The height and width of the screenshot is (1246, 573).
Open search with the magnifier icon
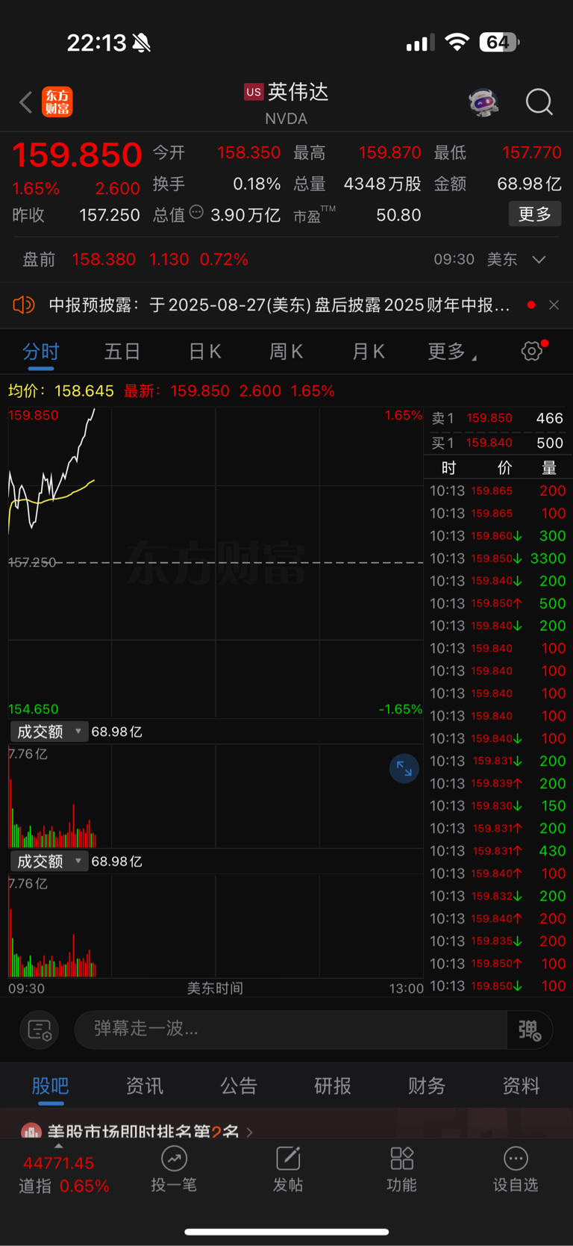coord(539,102)
